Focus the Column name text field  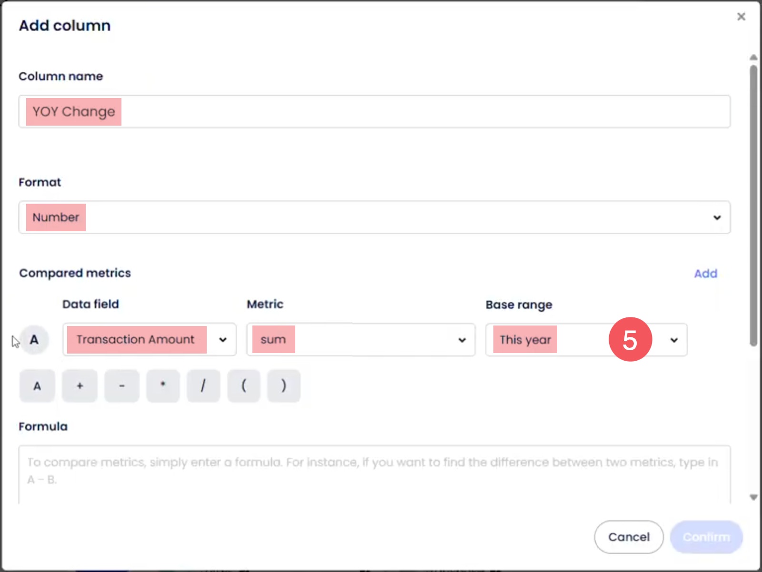pyautogui.click(x=374, y=112)
